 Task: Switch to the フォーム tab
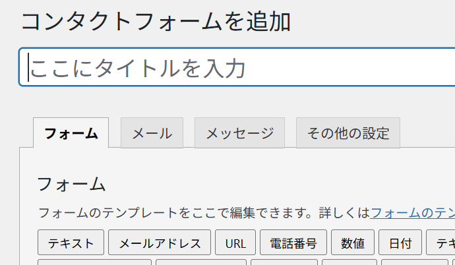tap(71, 133)
